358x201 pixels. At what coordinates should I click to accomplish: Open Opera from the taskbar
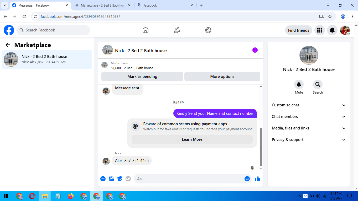(x=32, y=196)
